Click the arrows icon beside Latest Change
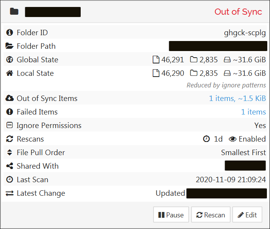 (x=10, y=193)
